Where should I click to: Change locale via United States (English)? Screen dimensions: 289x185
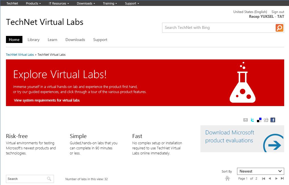[x=250, y=12]
